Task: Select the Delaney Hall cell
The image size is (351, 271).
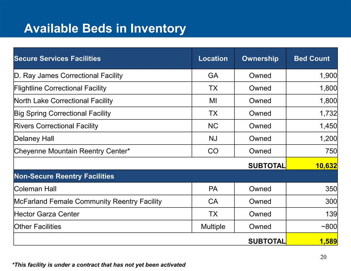Action: coord(34,139)
